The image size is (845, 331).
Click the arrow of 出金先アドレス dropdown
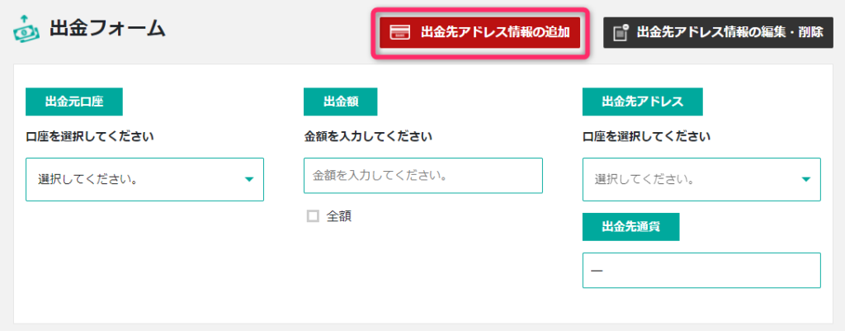805,179
